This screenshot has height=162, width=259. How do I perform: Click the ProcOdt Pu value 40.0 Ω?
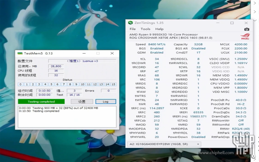pos(241,100)
